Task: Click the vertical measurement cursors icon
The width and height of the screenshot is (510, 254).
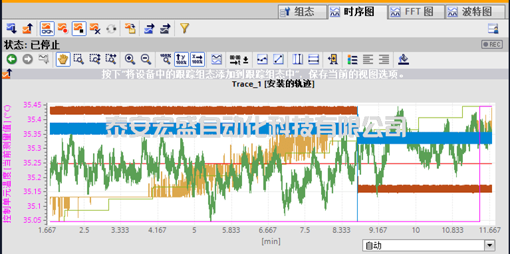Action: point(298,59)
